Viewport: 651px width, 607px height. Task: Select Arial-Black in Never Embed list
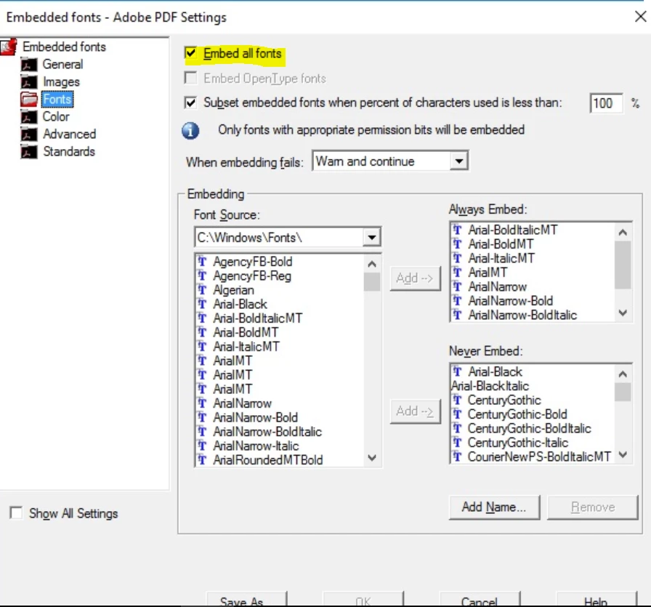pyautogui.click(x=495, y=371)
